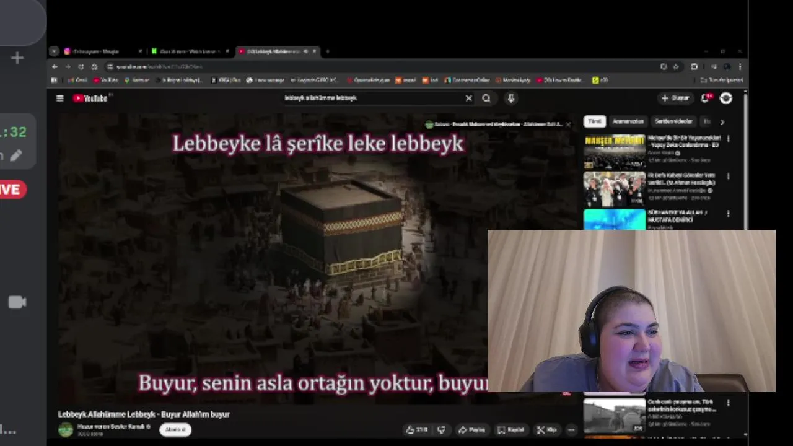Open the tab search dropdown arrow
Viewport: 793px width, 446px height.
point(54,51)
